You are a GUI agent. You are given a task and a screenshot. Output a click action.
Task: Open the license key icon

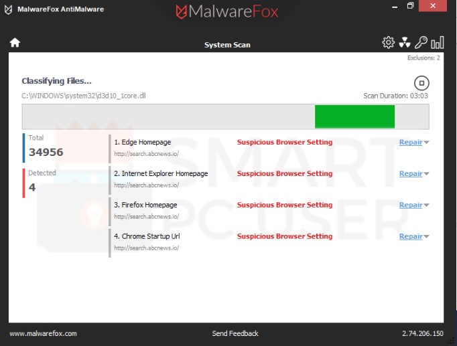click(421, 42)
